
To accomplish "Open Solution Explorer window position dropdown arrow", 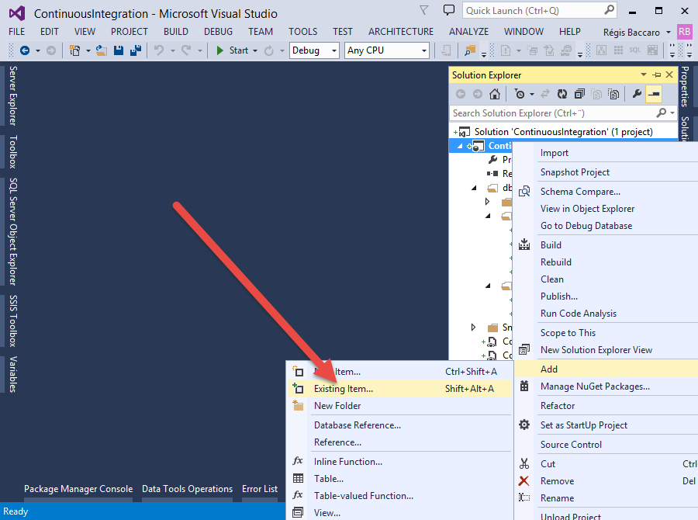I will [x=644, y=75].
